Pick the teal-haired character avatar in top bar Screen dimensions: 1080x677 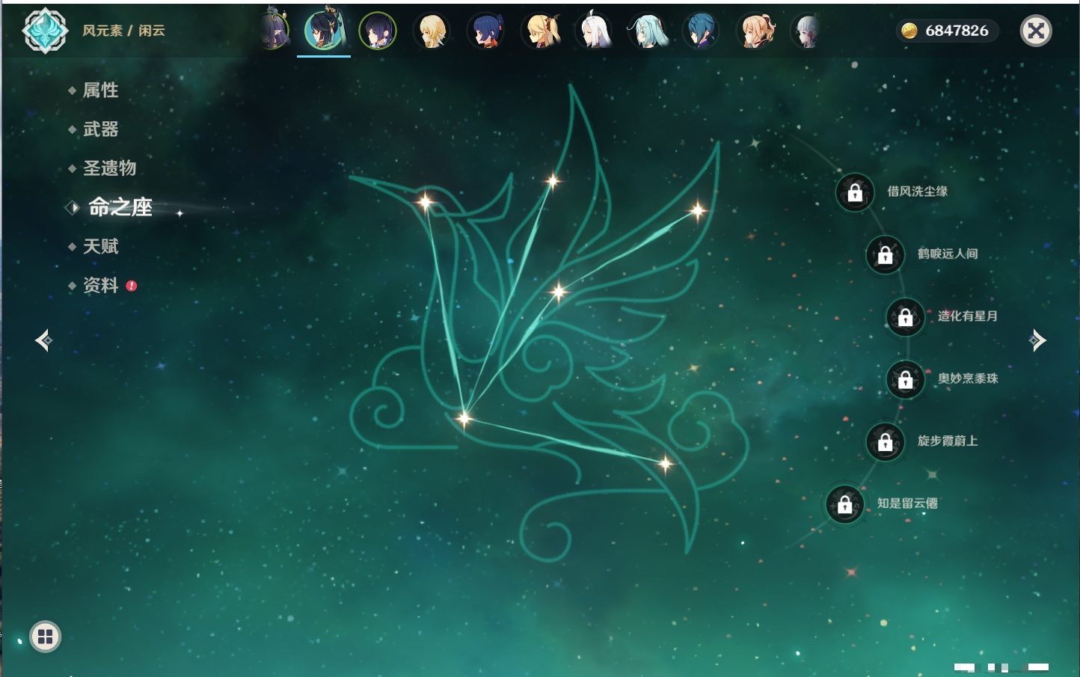(x=648, y=31)
